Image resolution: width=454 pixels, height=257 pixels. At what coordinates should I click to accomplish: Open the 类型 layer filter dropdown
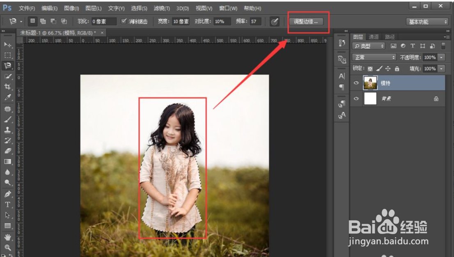click(x=369, y=46)
